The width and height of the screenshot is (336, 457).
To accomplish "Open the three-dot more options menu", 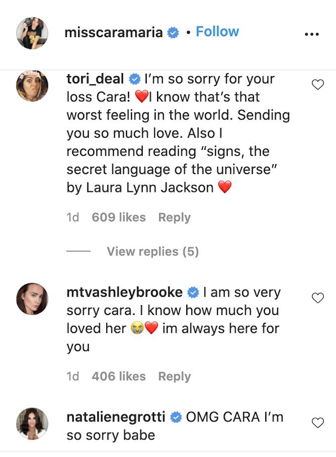I will (312, 35).
